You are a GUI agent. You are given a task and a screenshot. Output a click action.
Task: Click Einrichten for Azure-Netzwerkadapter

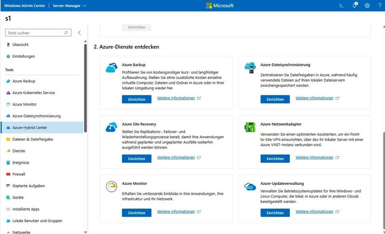275,158
